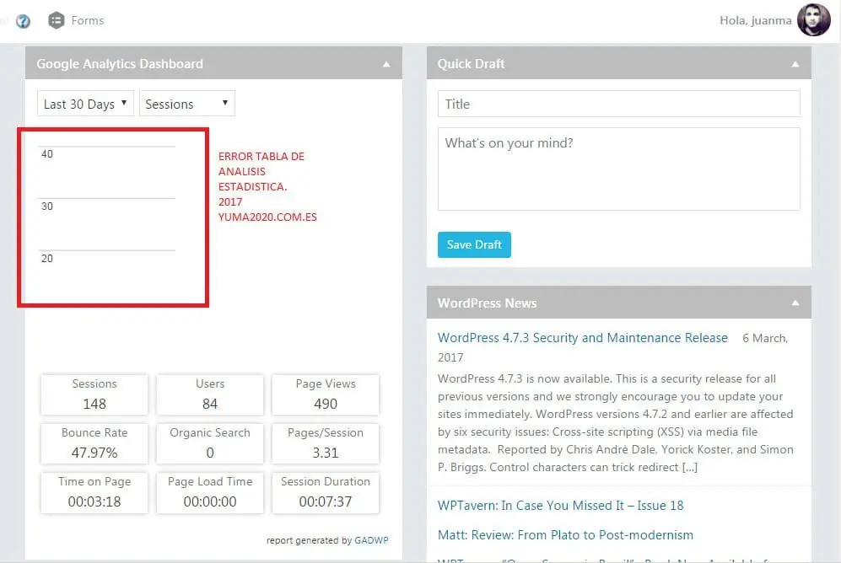This screenshot has width=841, height=563.
Task: Click the chart axis label 20
Action: 47,259
